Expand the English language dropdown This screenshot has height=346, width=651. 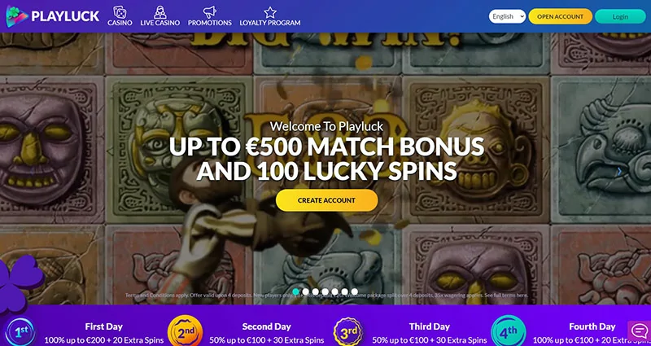[507, 16]
